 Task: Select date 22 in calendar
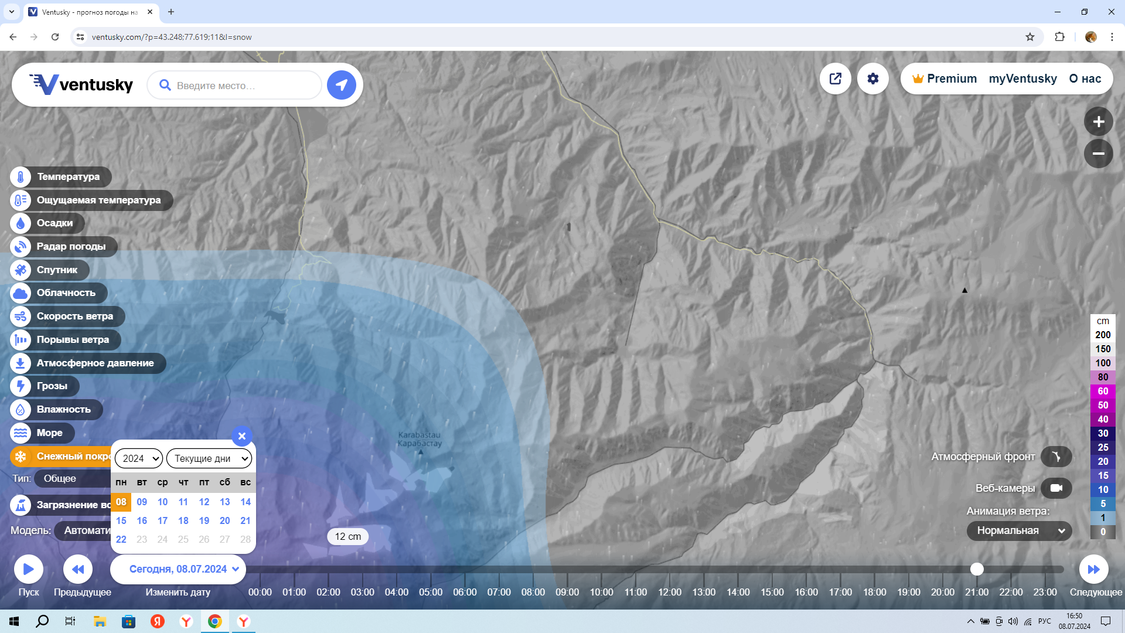point(121,539)
